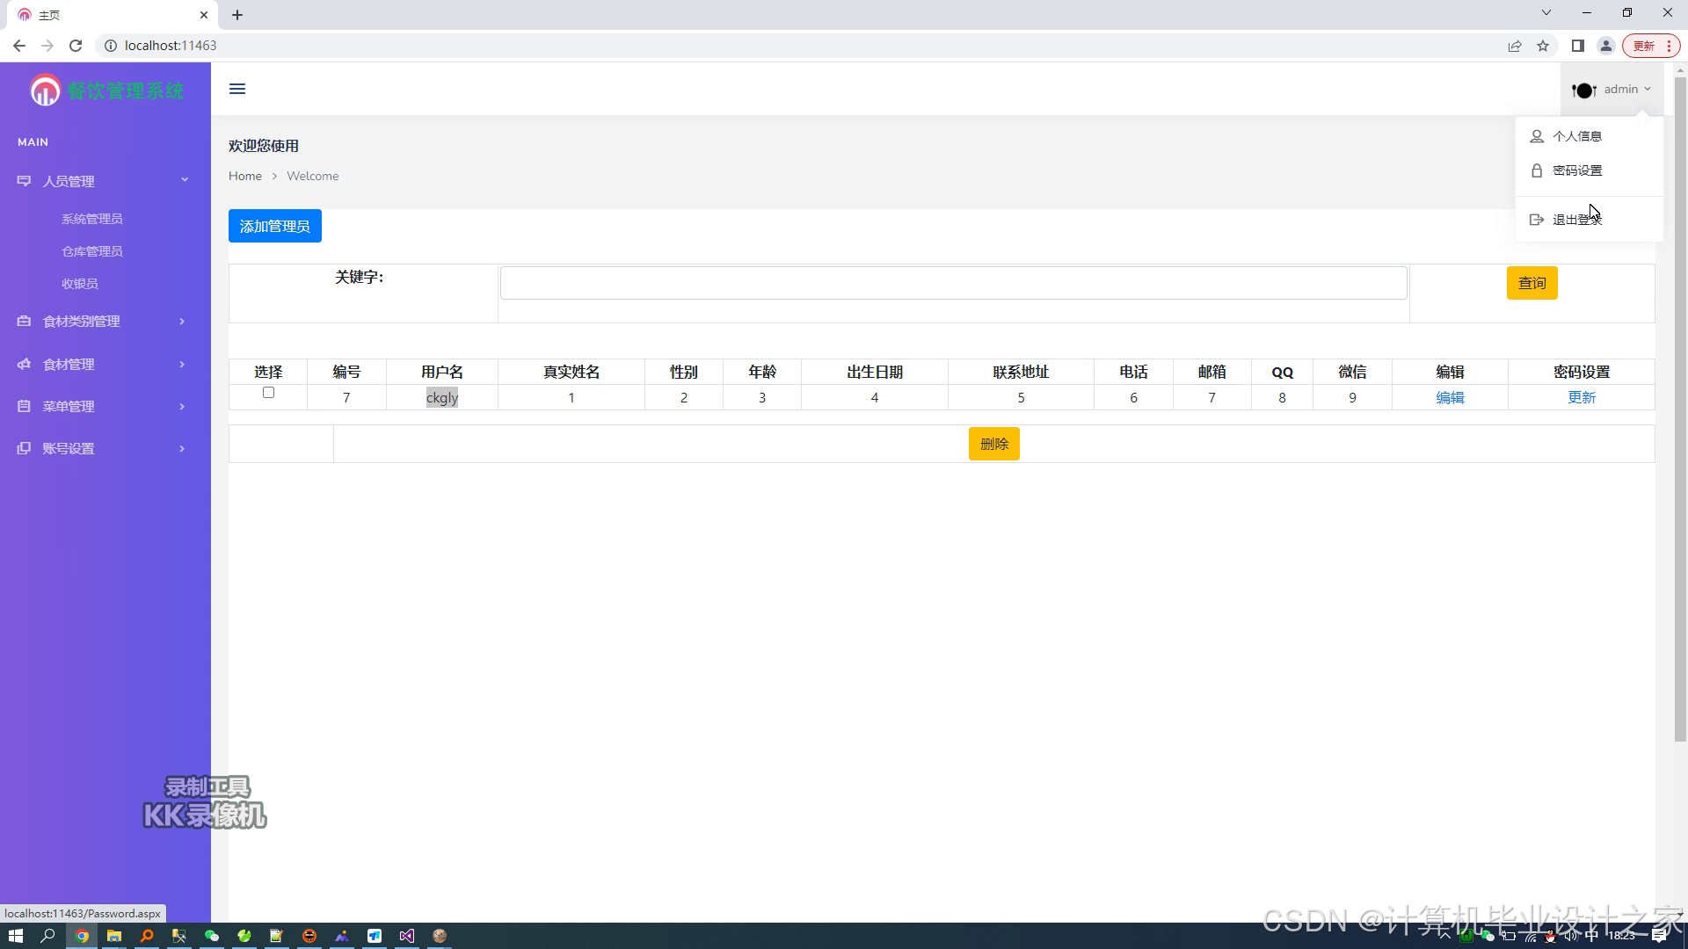The image size is (1688, 949).
Task: Click the browser back arrow
Action: (x=19, y=46)
